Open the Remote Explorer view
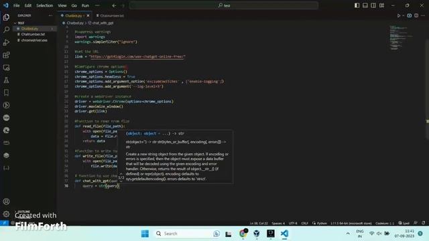The height and width of the screenshot is (241, 429). tap(6, 68)
